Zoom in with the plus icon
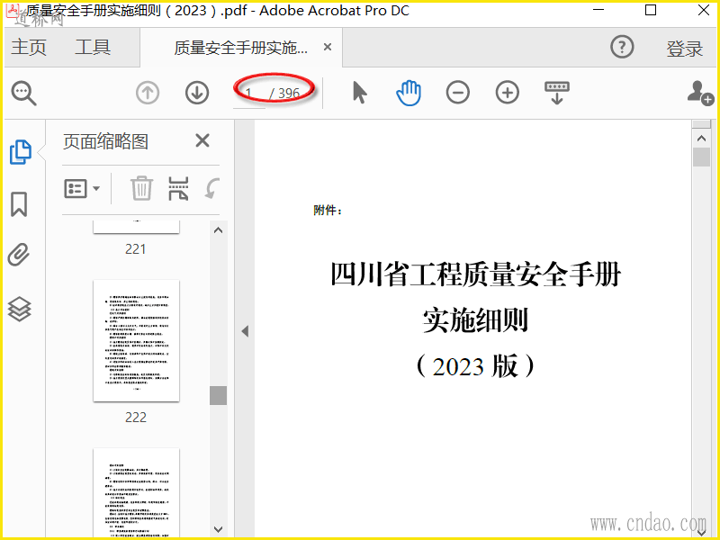The height and width of the screenshot is (540, 720). (x=508, y=93)
